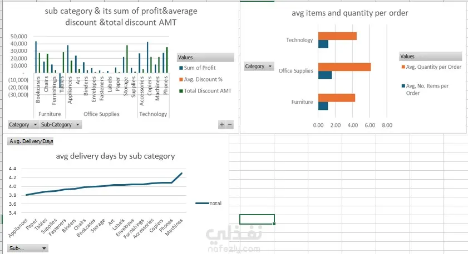Screen dimensions: 468x254
Task: Select the avg items and quantity chart title
Action: (350, 13)
